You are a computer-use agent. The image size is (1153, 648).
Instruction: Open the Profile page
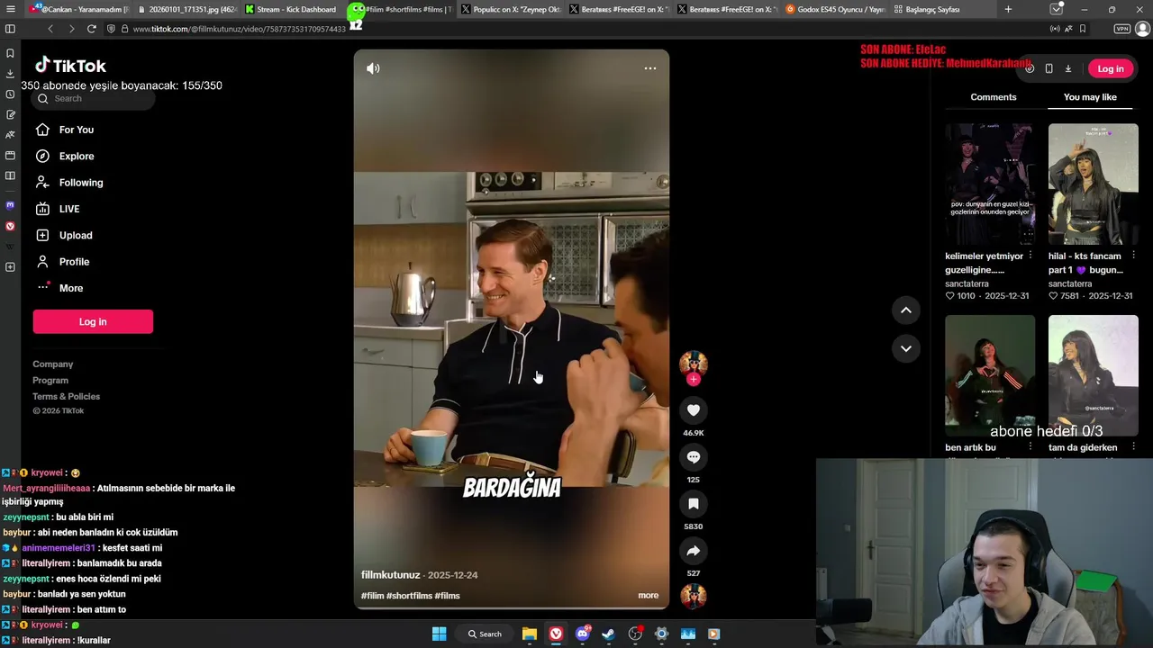[x=74, y=262]
